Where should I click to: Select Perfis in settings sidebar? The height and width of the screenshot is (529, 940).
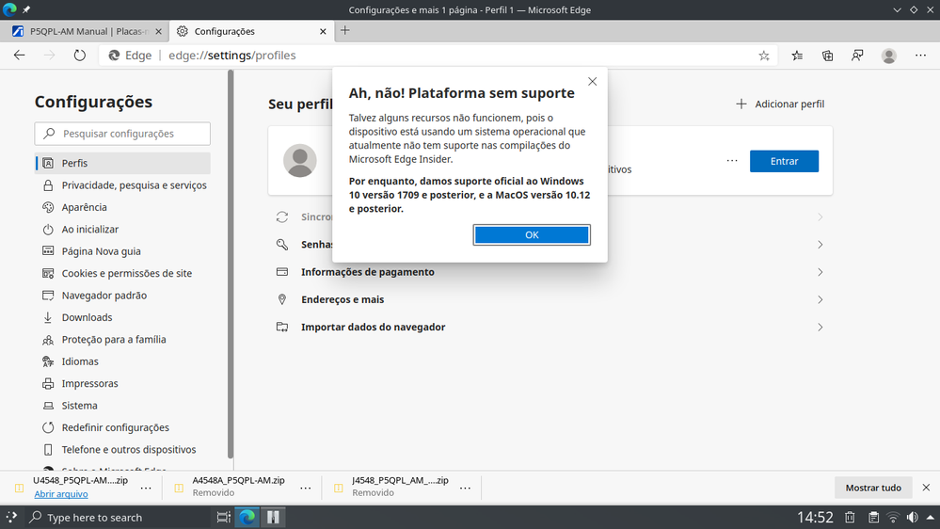pyautogui.click(x=122, y=163)
